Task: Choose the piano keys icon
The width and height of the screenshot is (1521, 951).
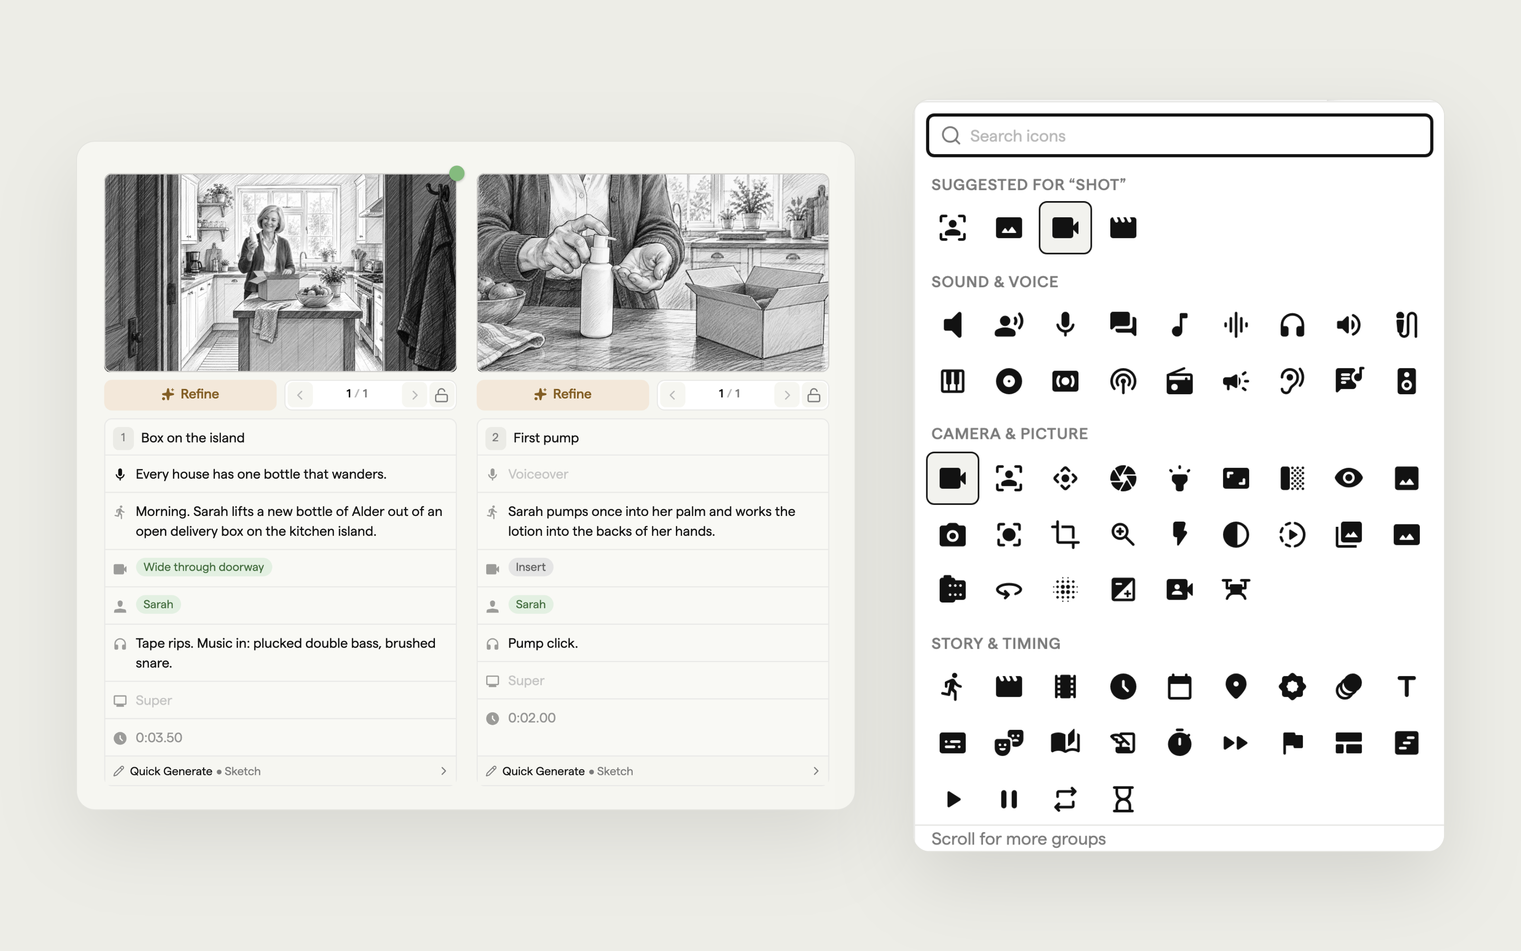Action: tap(952, 380)
